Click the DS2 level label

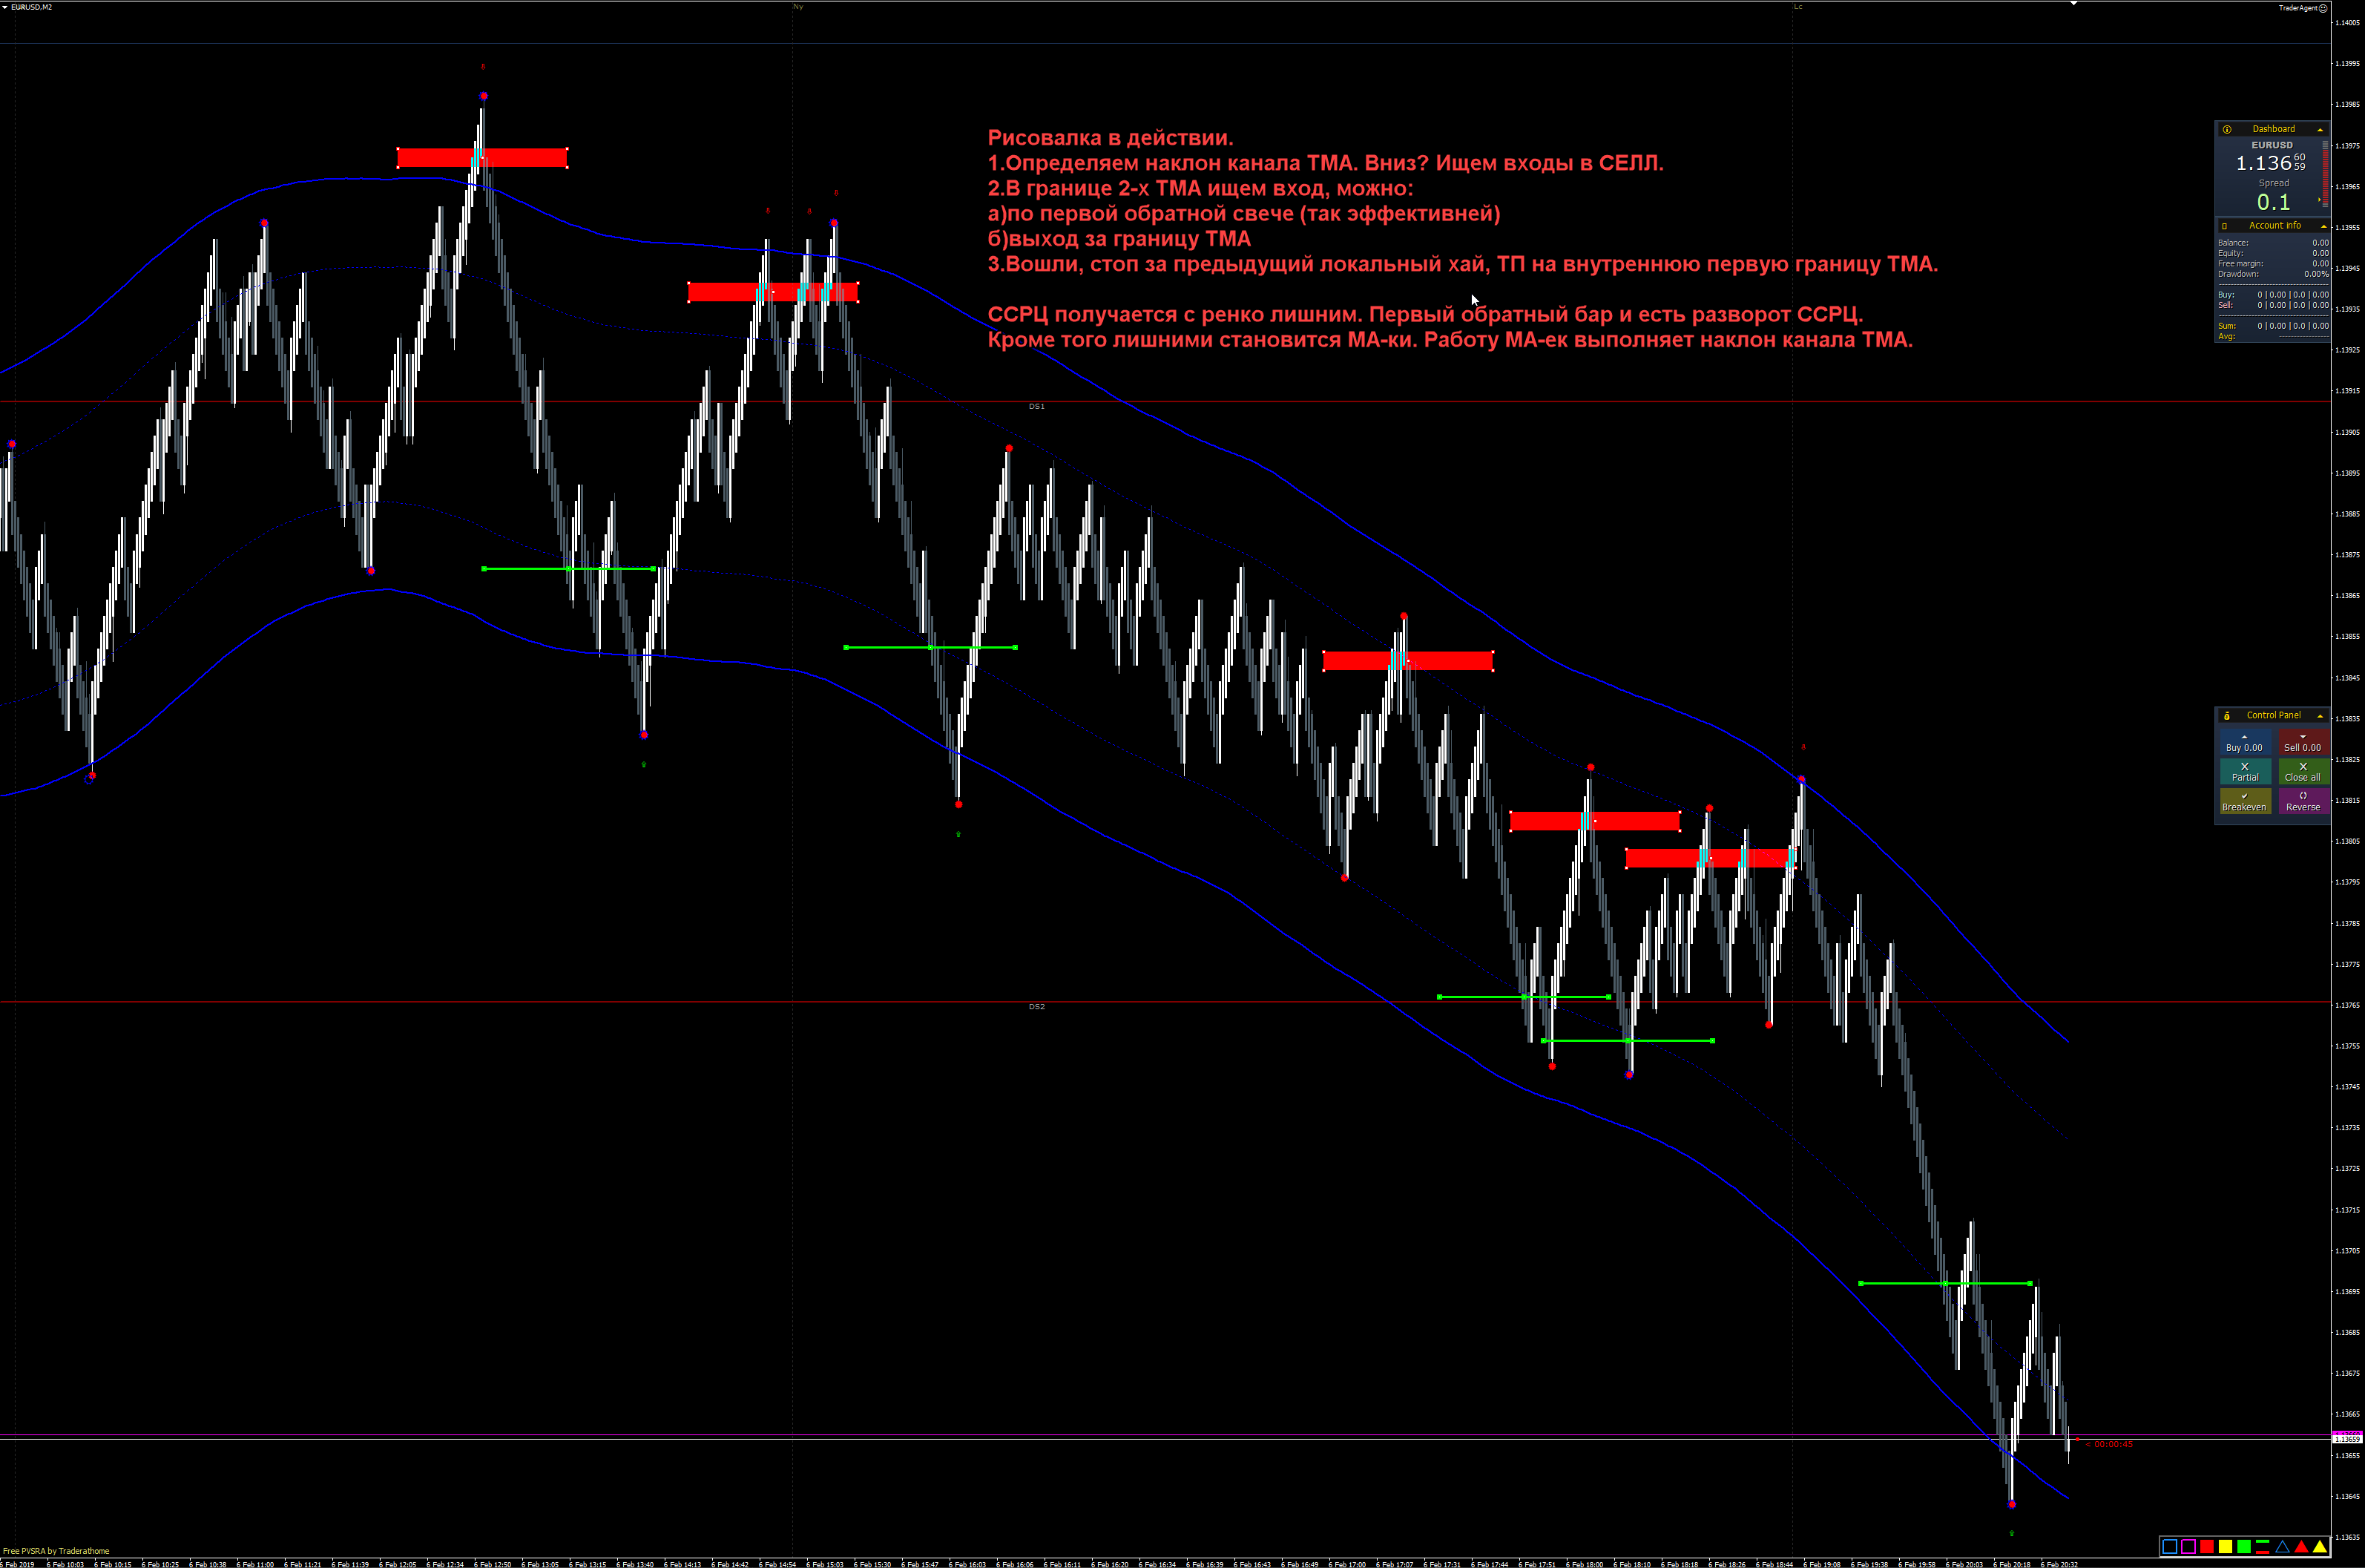[1036, 1007]
